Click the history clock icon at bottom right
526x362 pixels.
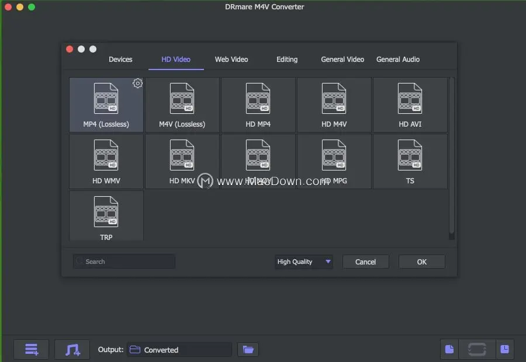tap(505, 349)
